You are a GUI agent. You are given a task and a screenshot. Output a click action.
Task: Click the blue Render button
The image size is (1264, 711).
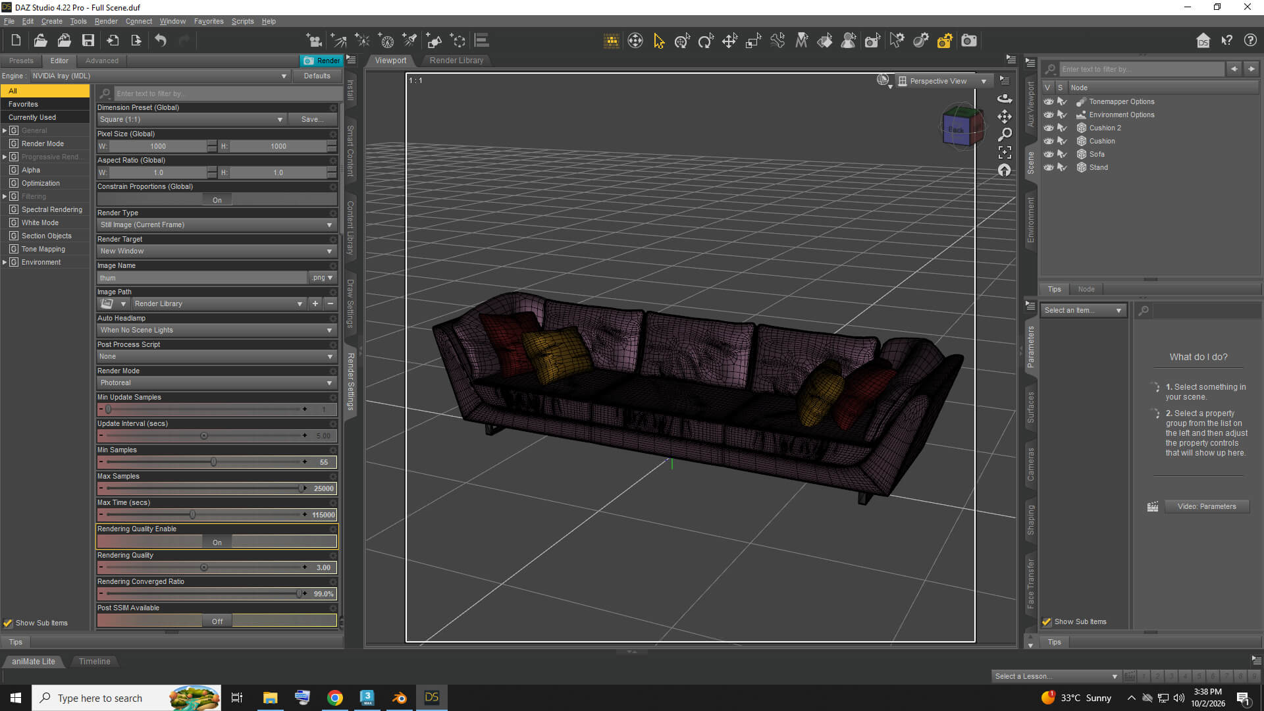(x=322, y=61)
